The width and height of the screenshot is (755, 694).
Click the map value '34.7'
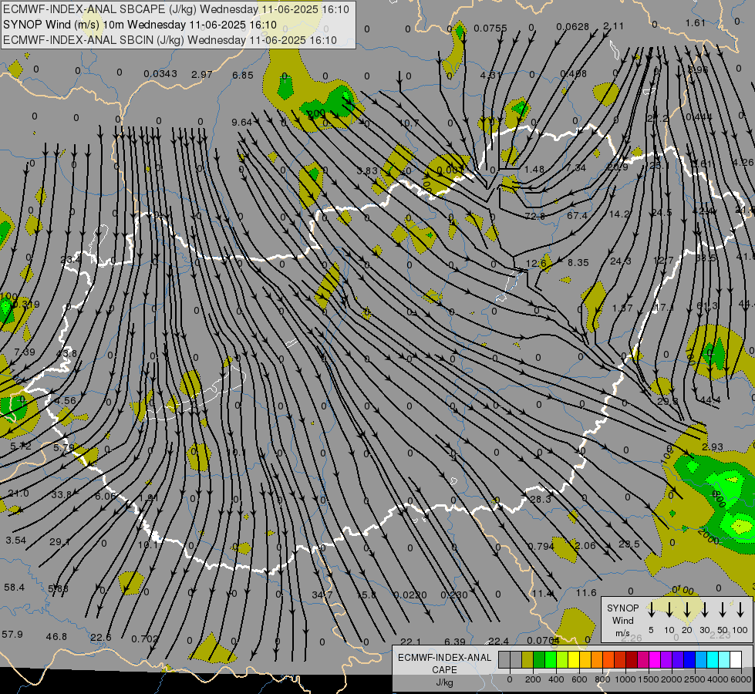tap(322, 595)
